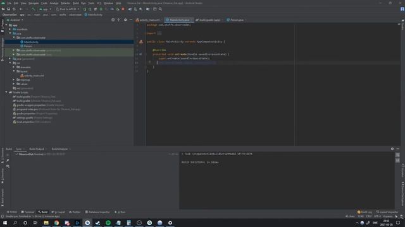The image size is (405, 227).
Task: Click the warning icon in the editor gutter
Action: [x=140, y=42]
